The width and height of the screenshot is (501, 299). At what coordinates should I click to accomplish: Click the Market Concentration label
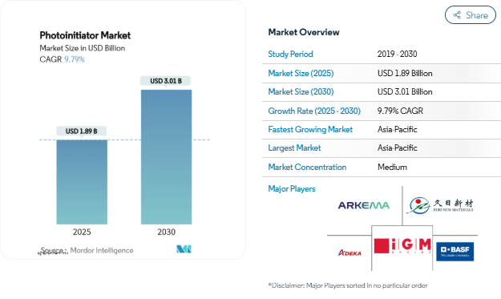307,167
